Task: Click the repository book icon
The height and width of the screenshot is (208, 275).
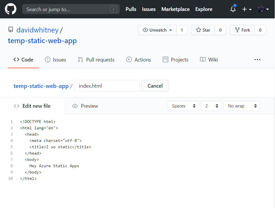Action: point(11,30)
